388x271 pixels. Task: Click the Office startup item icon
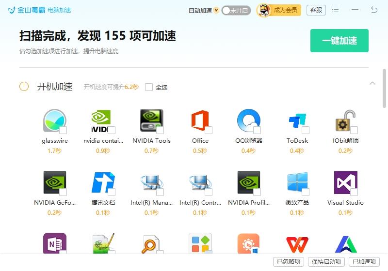click(x=200, y=120)
